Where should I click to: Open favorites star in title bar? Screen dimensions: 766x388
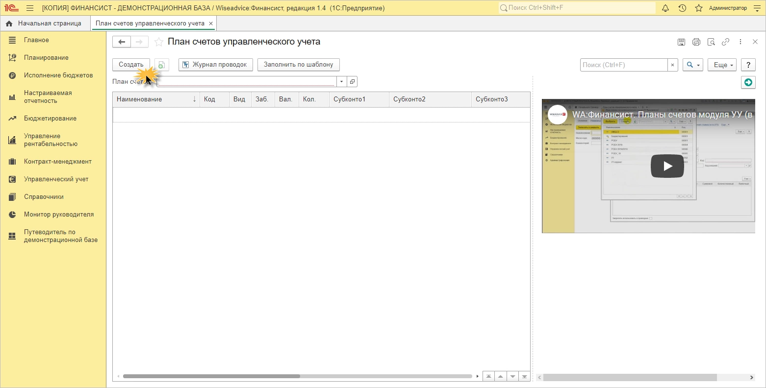coord(699,8)
